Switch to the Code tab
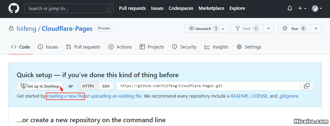Screen dimensions: 330x126 coord(21,47)
